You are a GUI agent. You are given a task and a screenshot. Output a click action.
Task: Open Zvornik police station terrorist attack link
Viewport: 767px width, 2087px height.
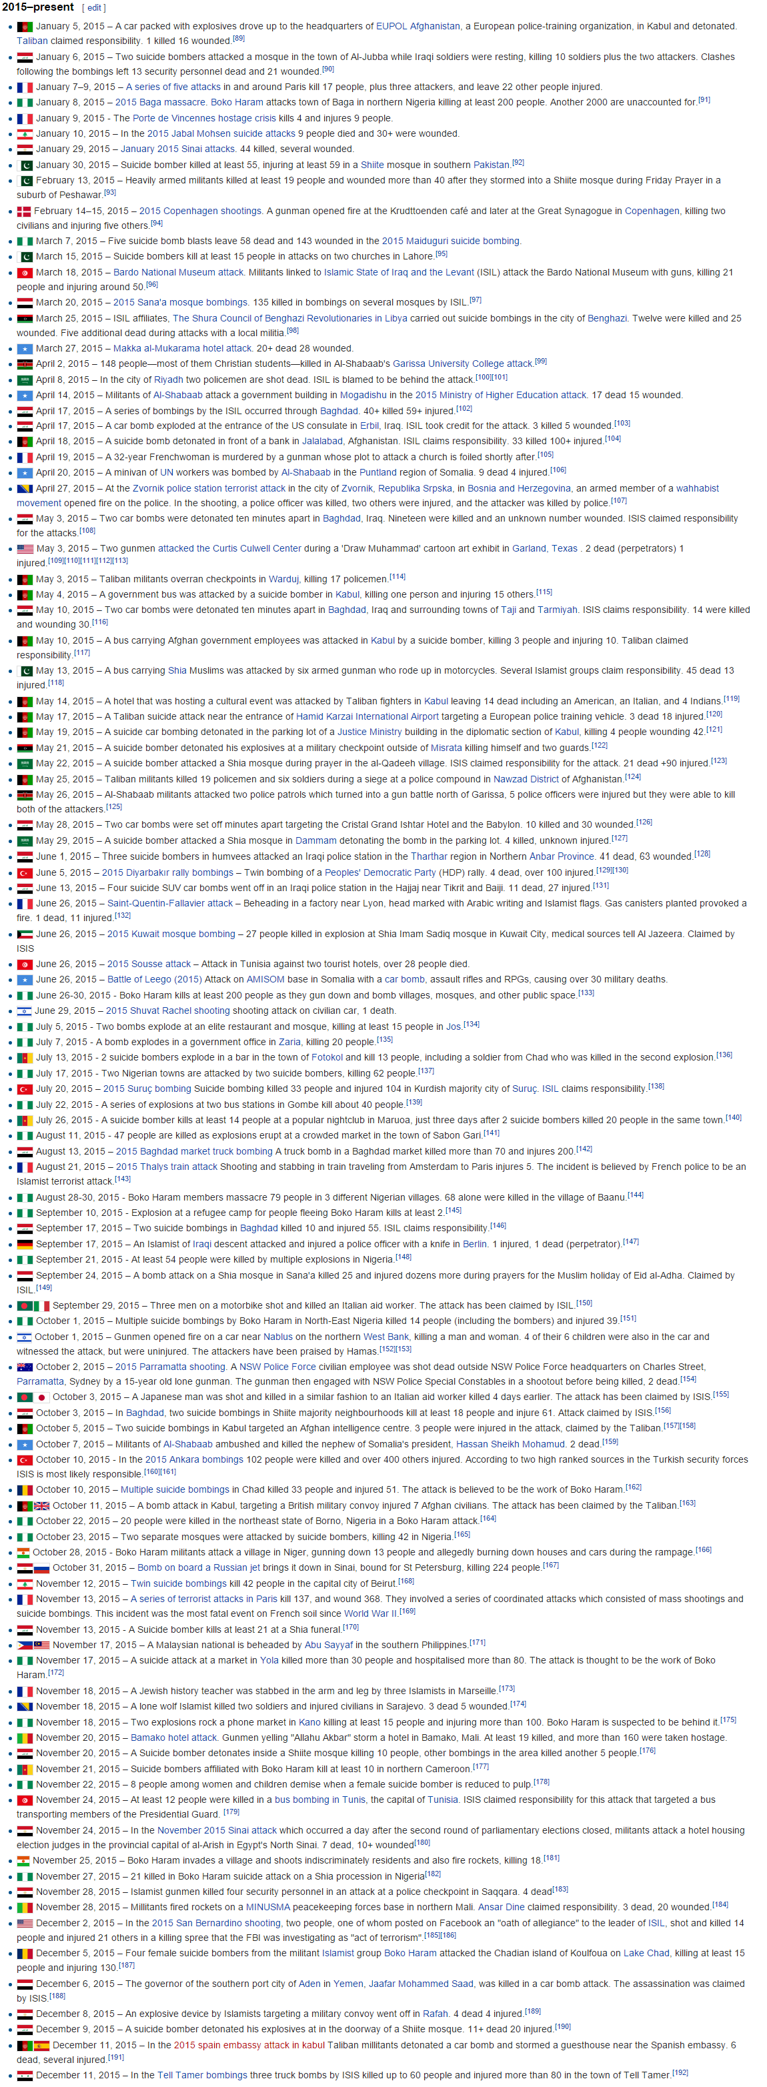coord(209,490)
